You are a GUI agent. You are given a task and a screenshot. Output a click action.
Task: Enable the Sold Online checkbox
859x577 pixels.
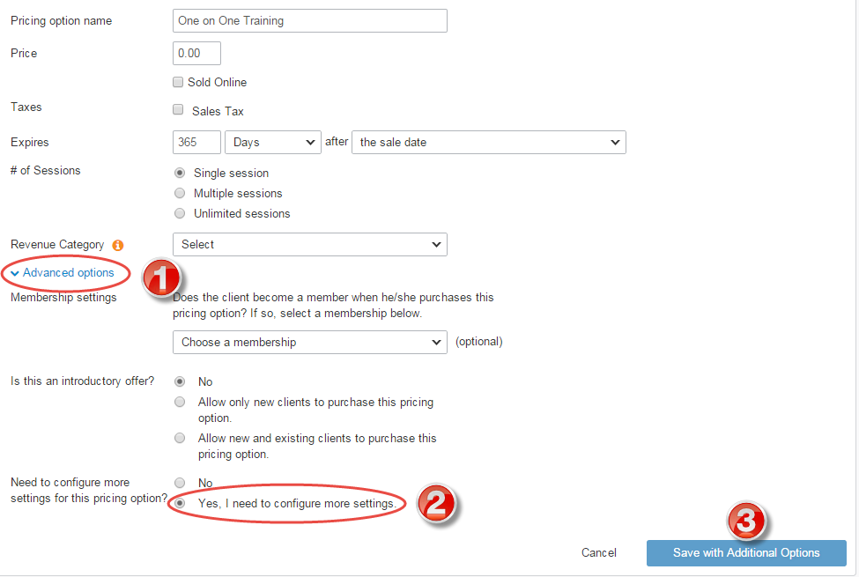coord(178,81)
